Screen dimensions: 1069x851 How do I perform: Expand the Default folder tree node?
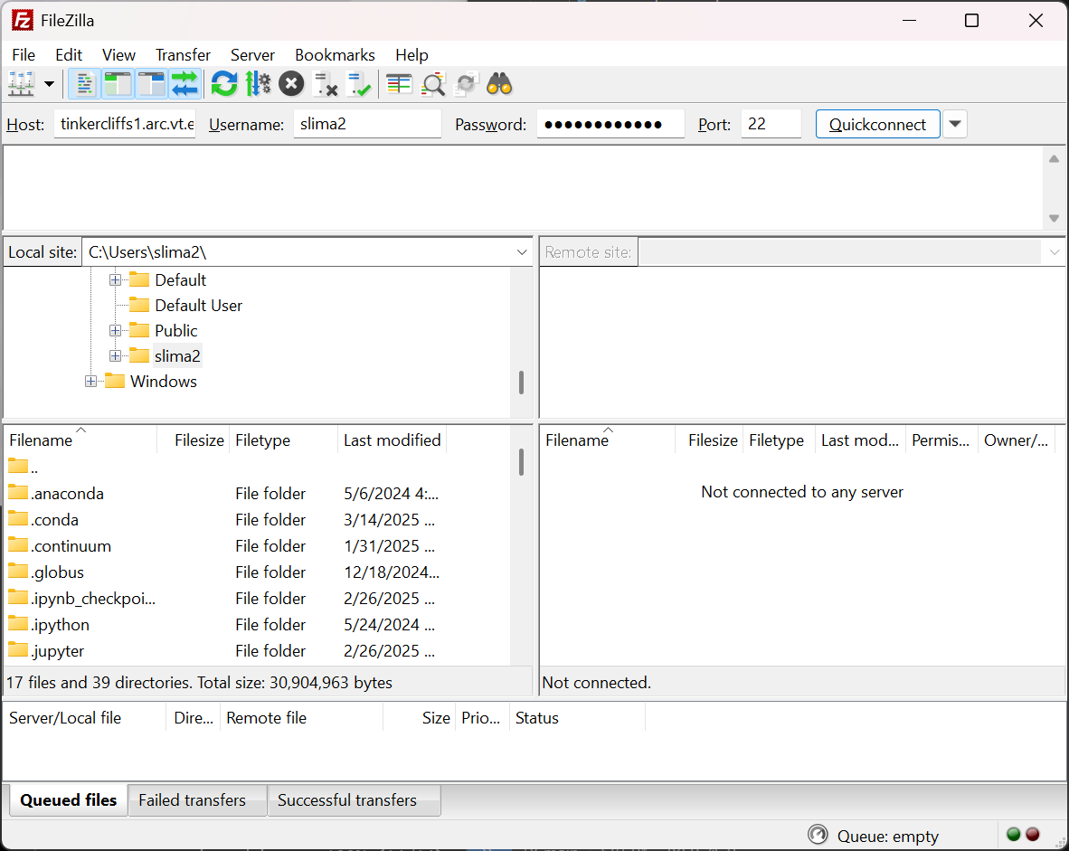(115, 280)
